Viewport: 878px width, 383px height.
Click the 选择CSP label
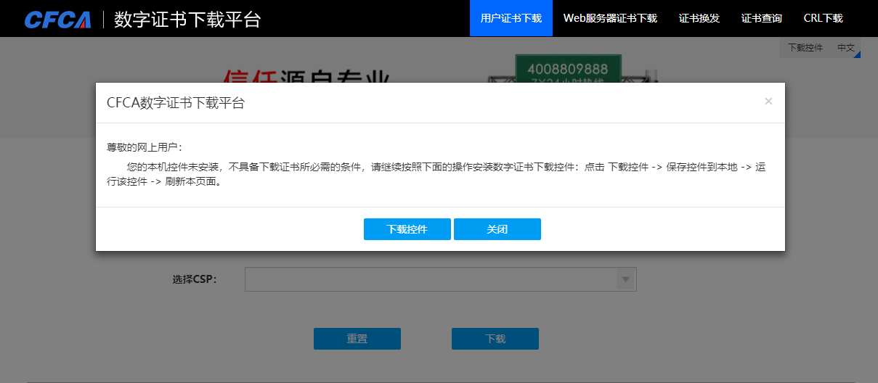tap(195, 279)
